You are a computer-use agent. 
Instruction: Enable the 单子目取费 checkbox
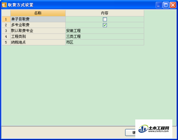pyautogui.click(x=105, y=19)
